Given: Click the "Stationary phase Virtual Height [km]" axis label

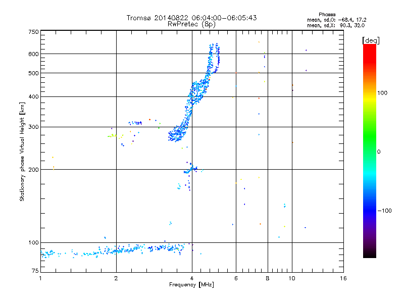Looking at the screenshot, I should (x=22, y=151).
